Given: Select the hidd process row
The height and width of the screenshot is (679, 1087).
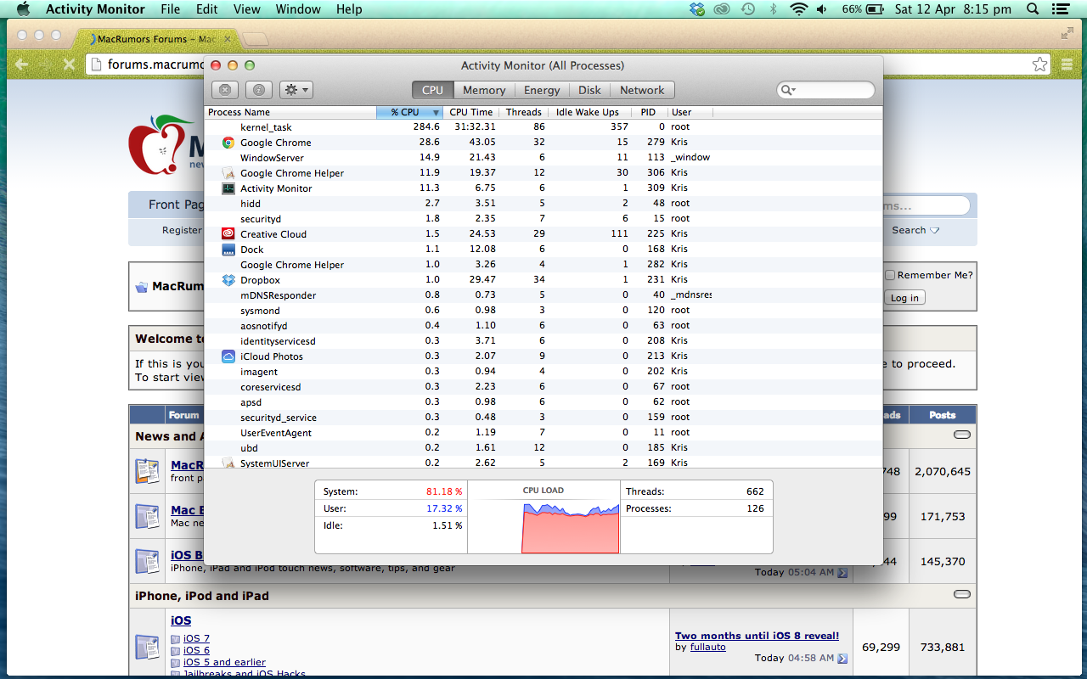Looking at the screenshot, I should tap(543, 204).
